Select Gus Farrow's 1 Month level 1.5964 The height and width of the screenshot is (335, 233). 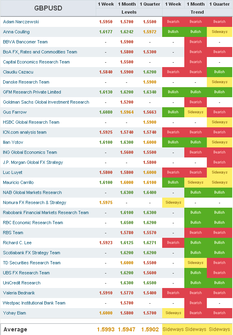(127, 112)
